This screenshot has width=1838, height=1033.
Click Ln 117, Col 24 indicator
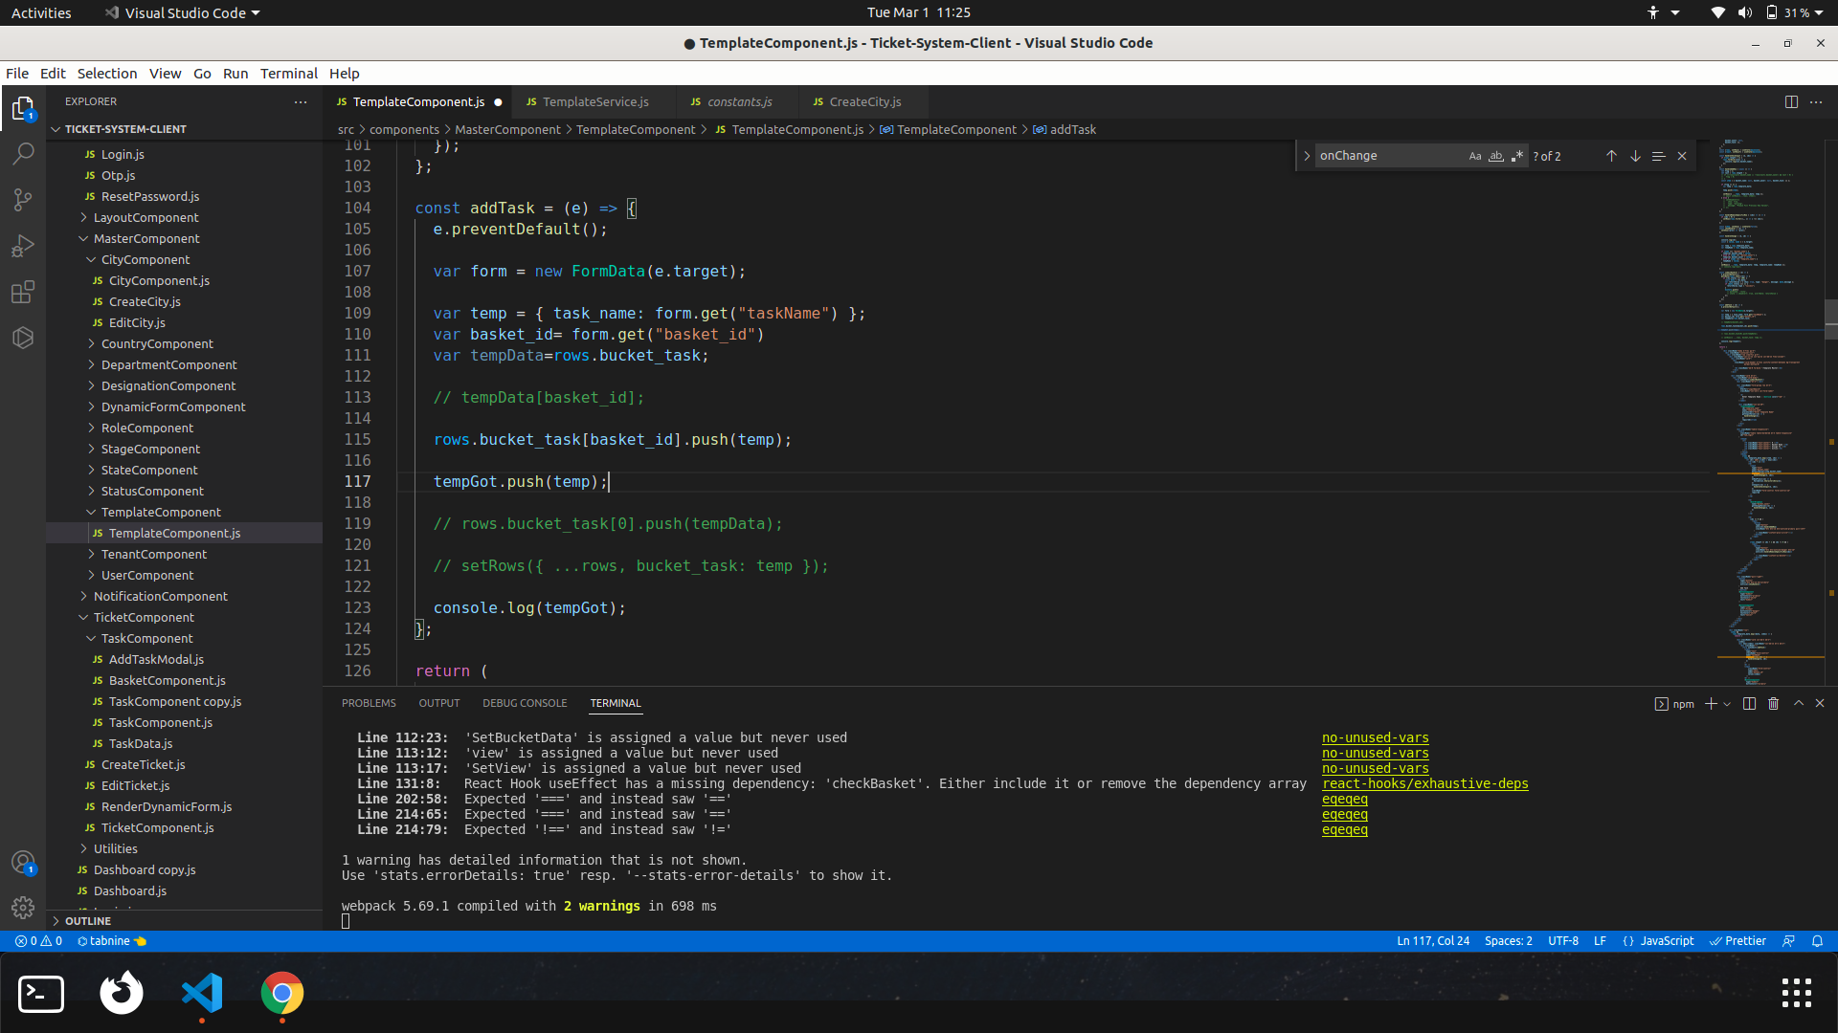click(x=1433, y=941)
